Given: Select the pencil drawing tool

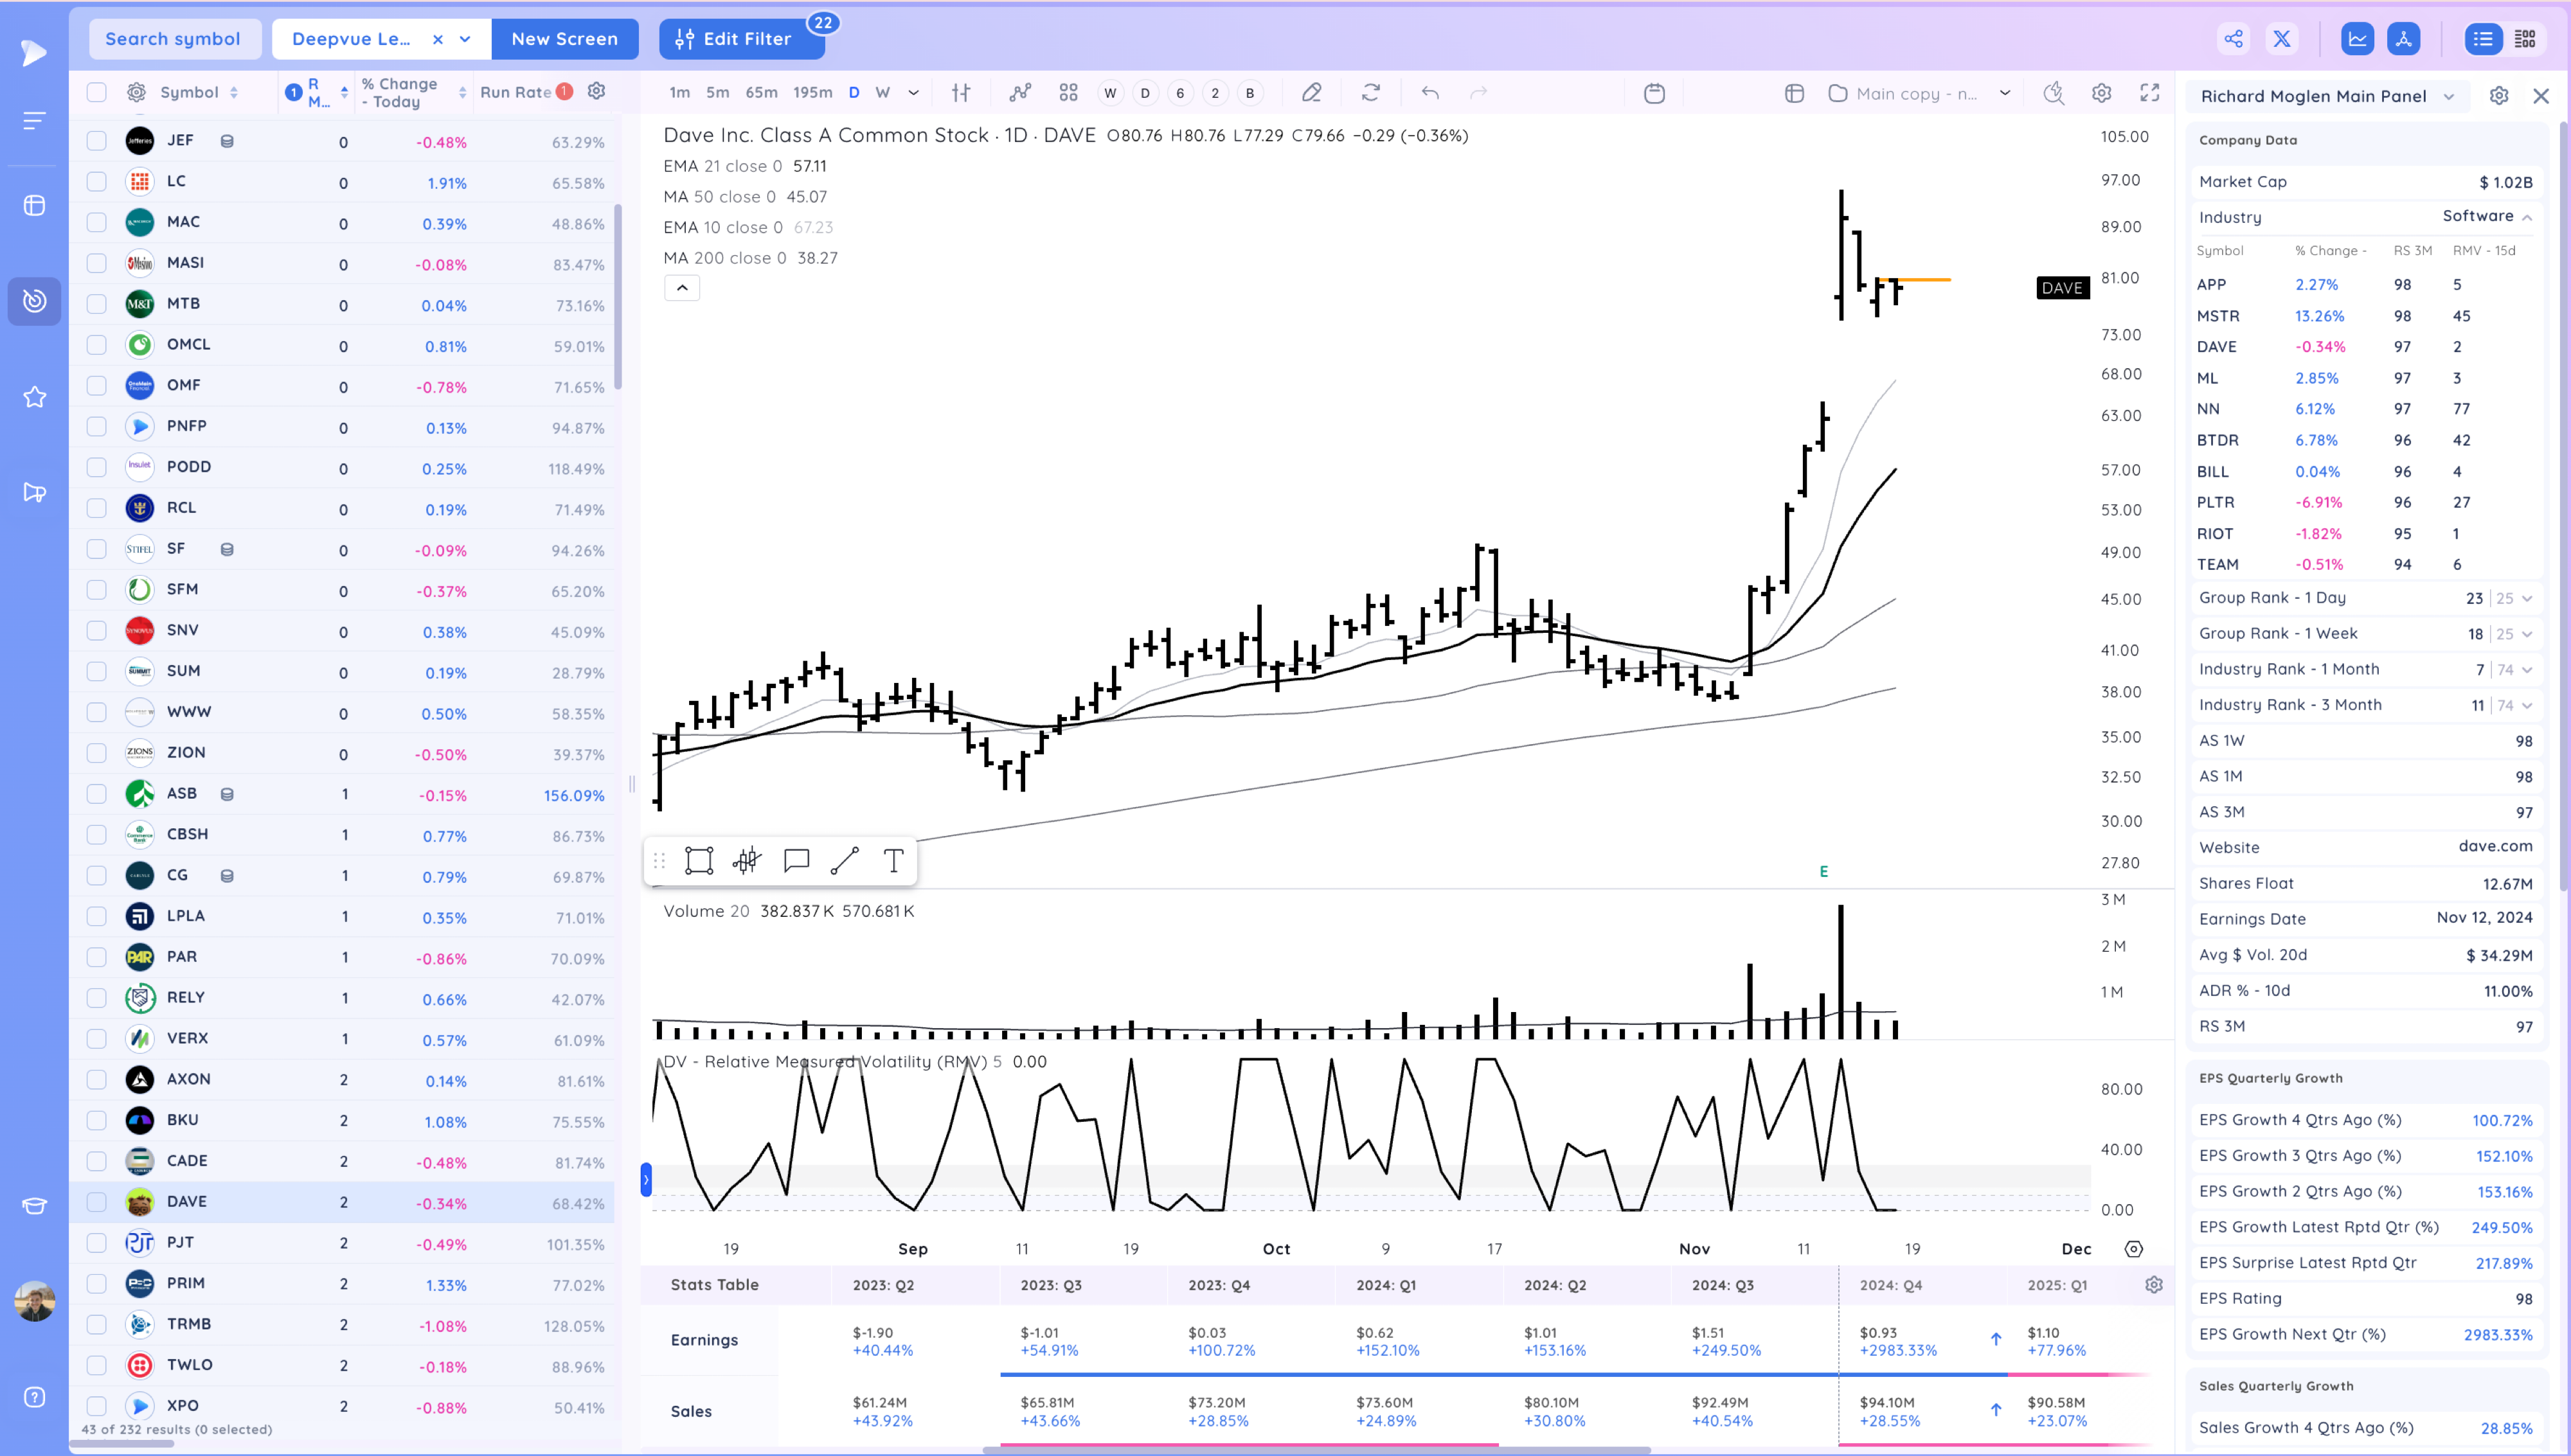Looking at the screenshot, I should tap(1311, 93).
